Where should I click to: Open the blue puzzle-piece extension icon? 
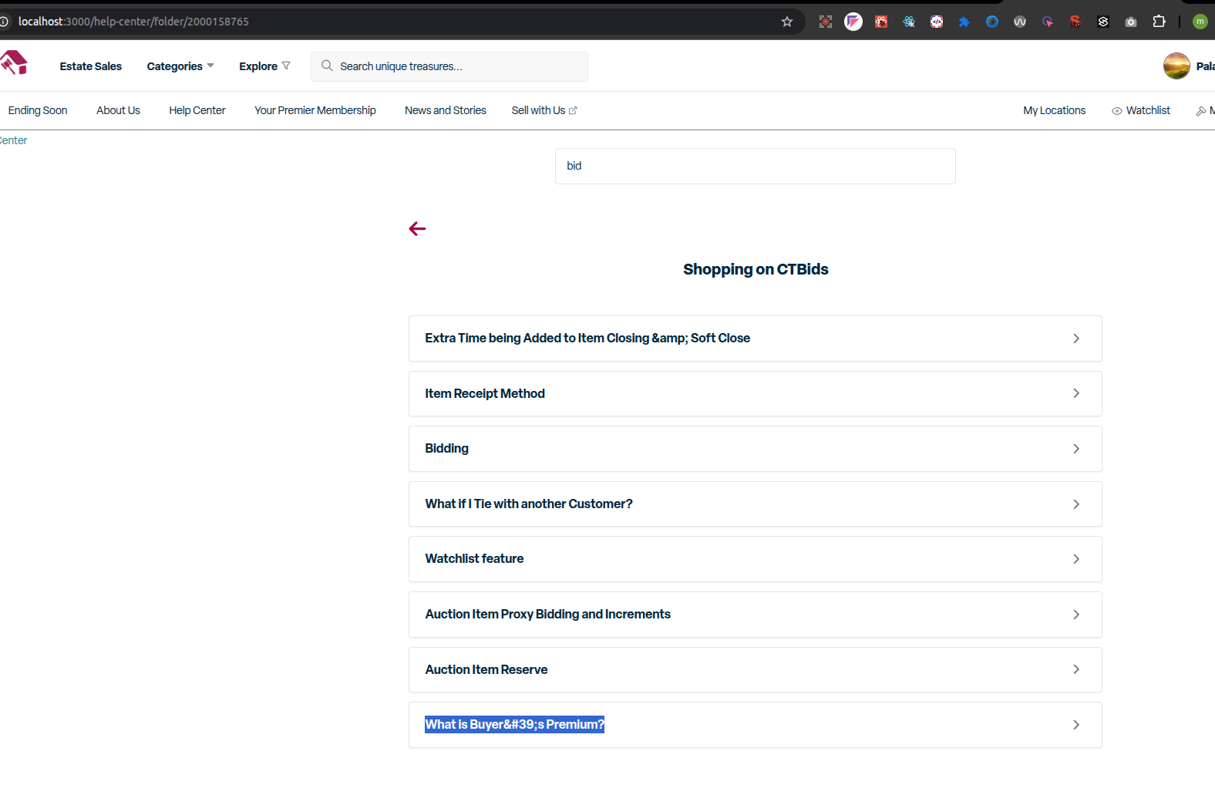pos(964,22)
